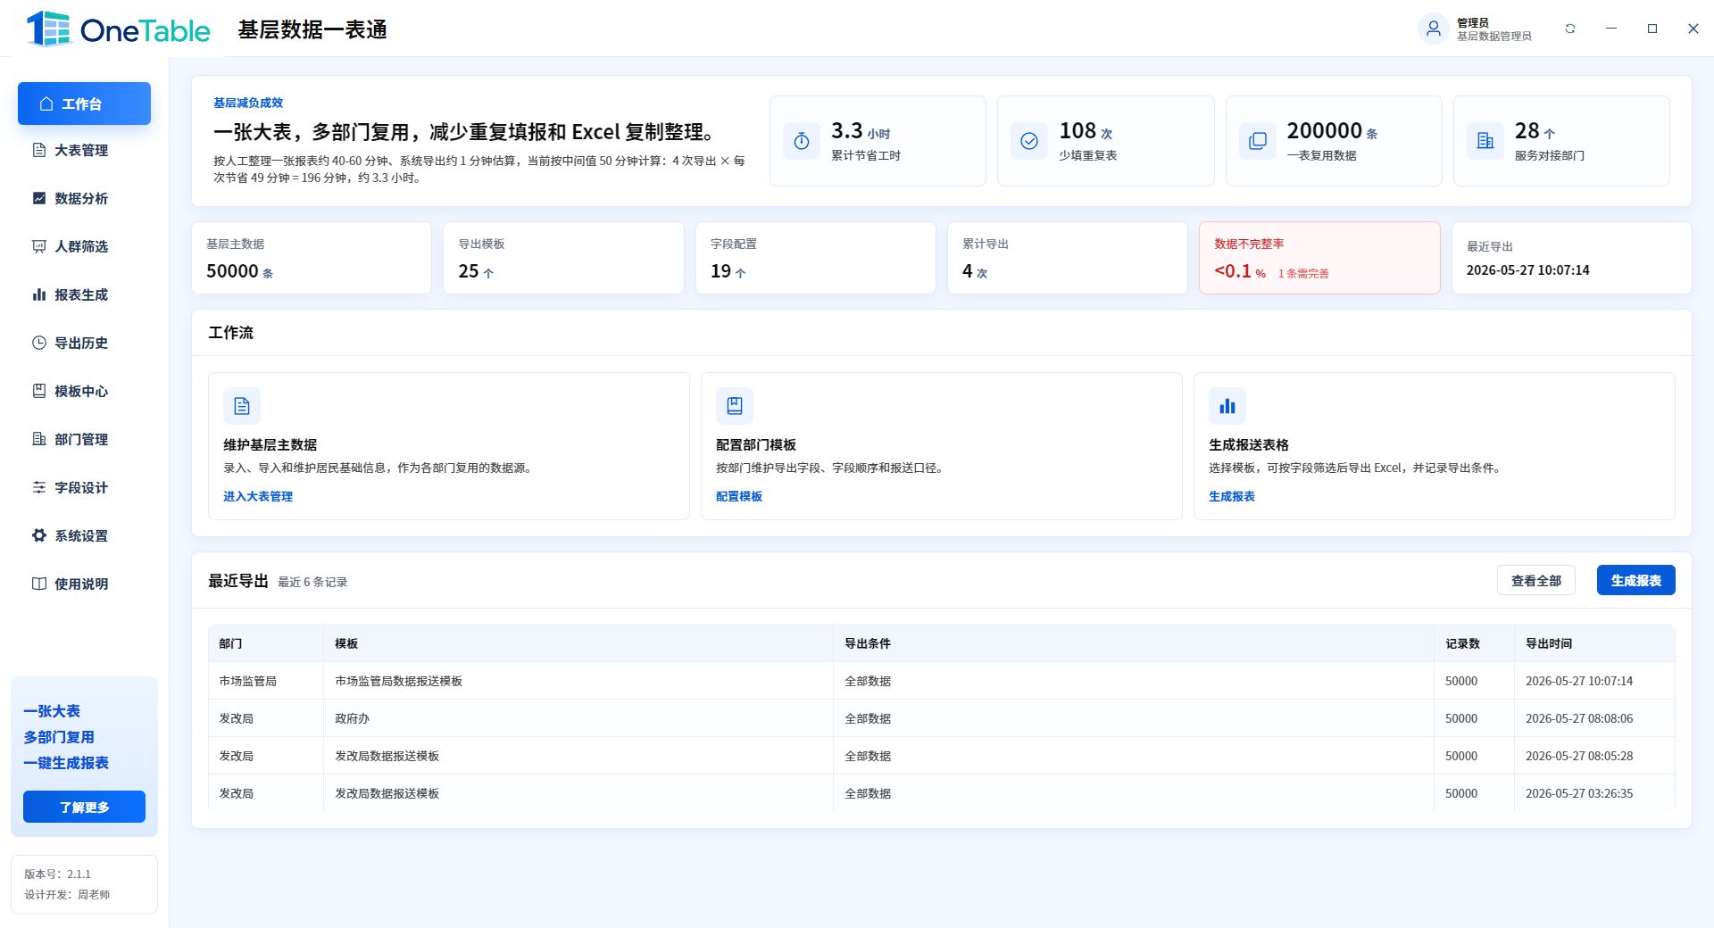Click export time 2026-05-27 03:26:35
This screenshot has height=928, width=1714.
point(1579,793)
